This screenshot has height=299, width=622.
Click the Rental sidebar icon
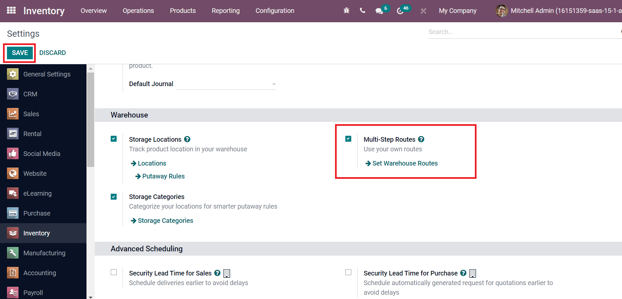[x=13, y=134]
